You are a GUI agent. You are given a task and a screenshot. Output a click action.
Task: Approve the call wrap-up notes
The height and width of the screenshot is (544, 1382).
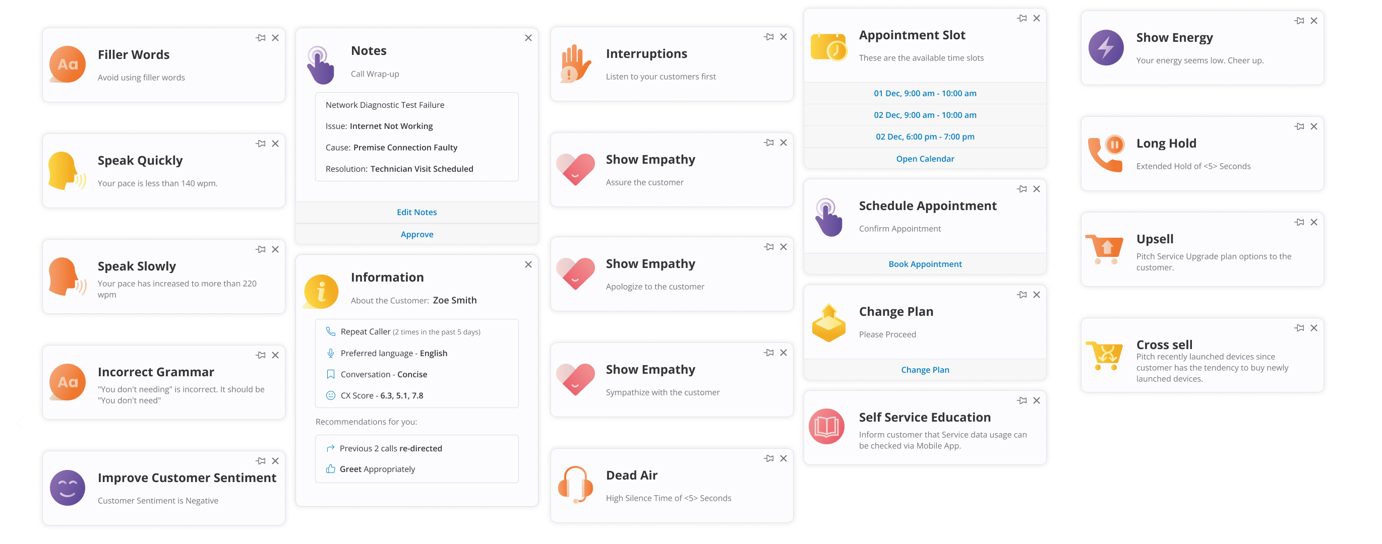(416, 234)
